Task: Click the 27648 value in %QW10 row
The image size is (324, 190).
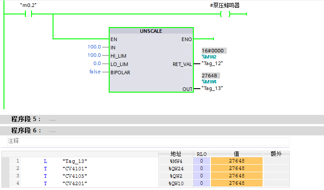Action: click(x=237, y=183)
